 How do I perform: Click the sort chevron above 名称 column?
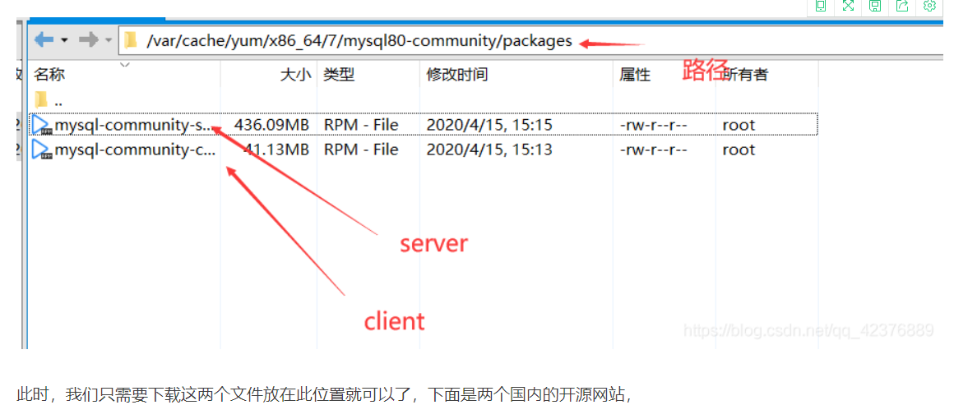125,64
